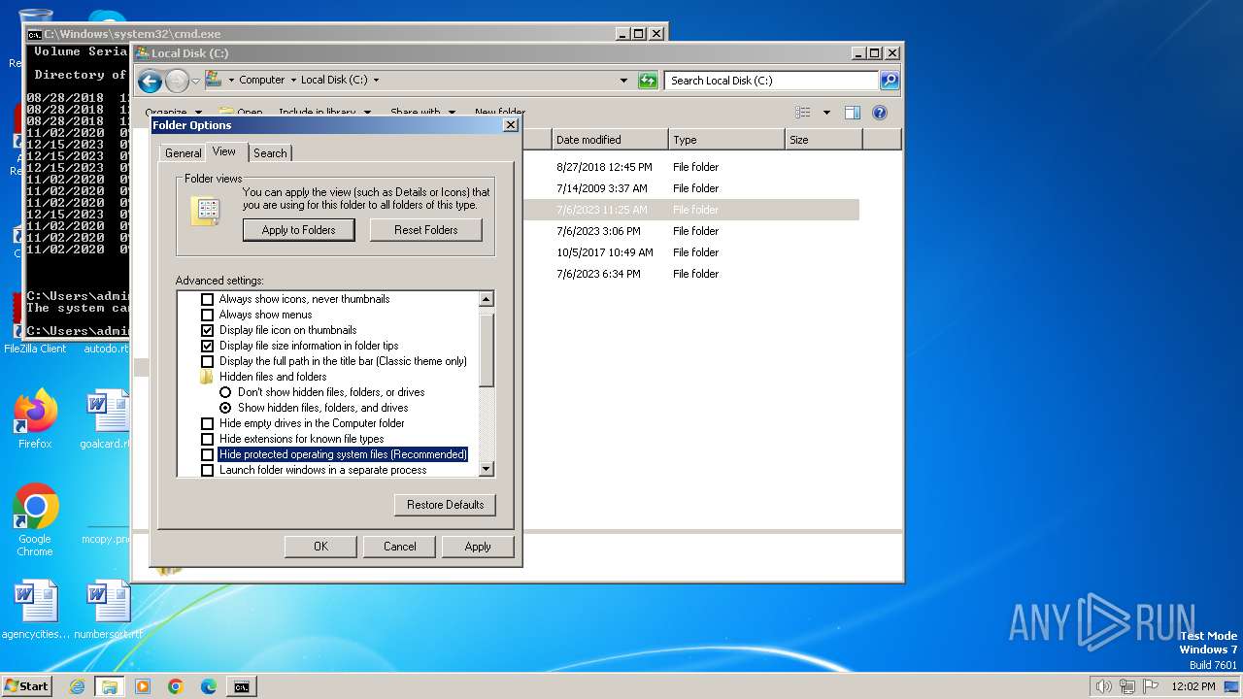Open Chrome from the taskbar
This screenshot has height=699, width=1243.
click(176, 686)
